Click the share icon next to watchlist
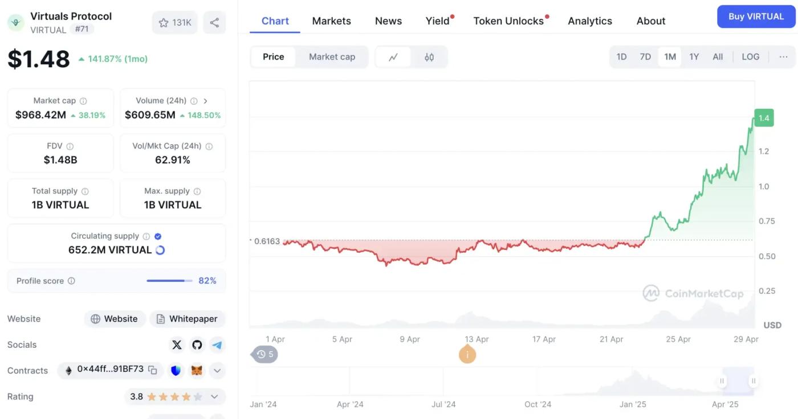Image resolution: width=798 pixels, height=419 pixels. 214,23
